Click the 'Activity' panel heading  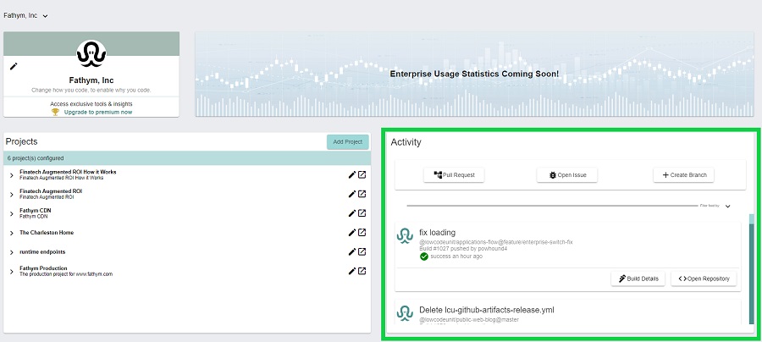(x=406, y=142)
